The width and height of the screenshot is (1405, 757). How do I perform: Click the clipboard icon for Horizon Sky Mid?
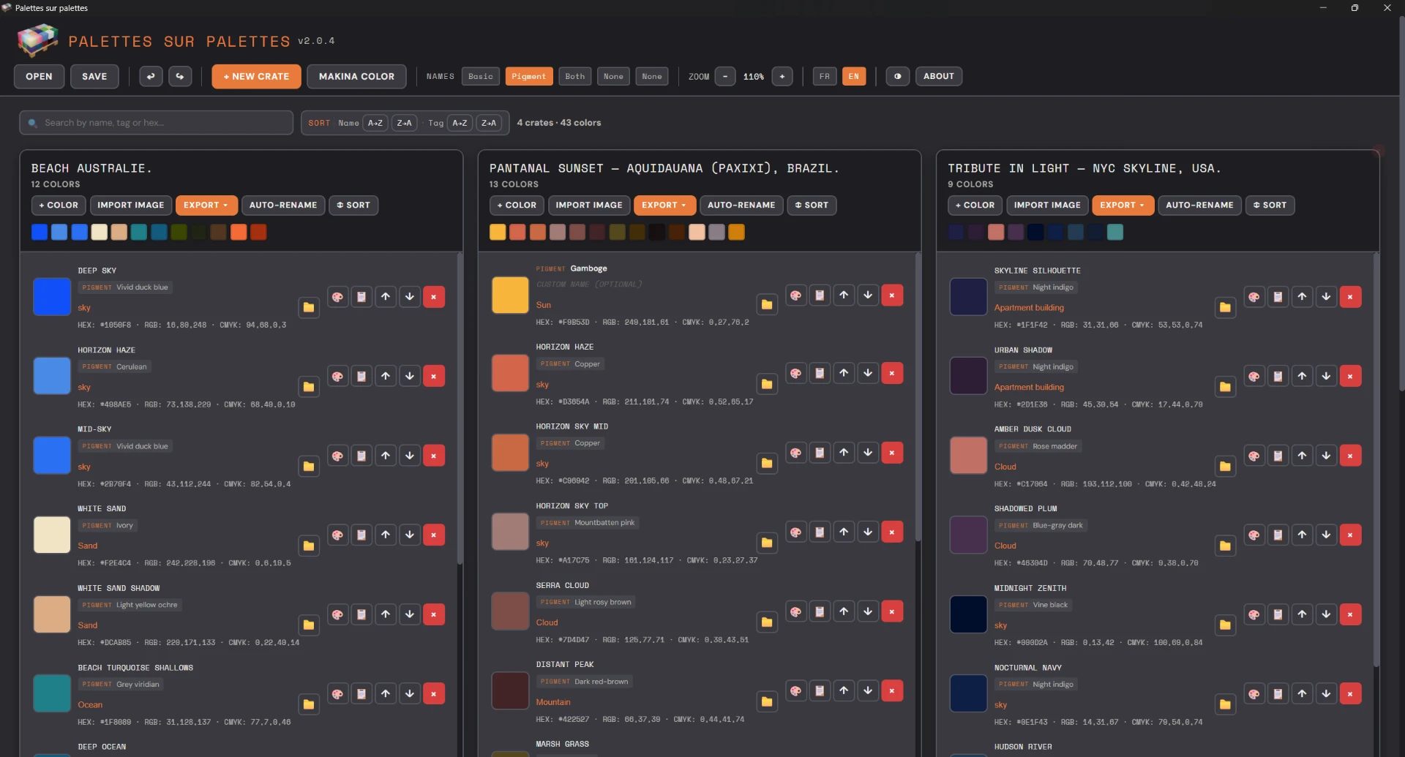[x=820, y=453]
